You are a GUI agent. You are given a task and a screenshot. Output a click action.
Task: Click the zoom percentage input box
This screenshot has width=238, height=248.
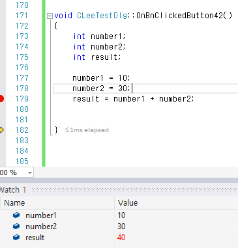12,172
